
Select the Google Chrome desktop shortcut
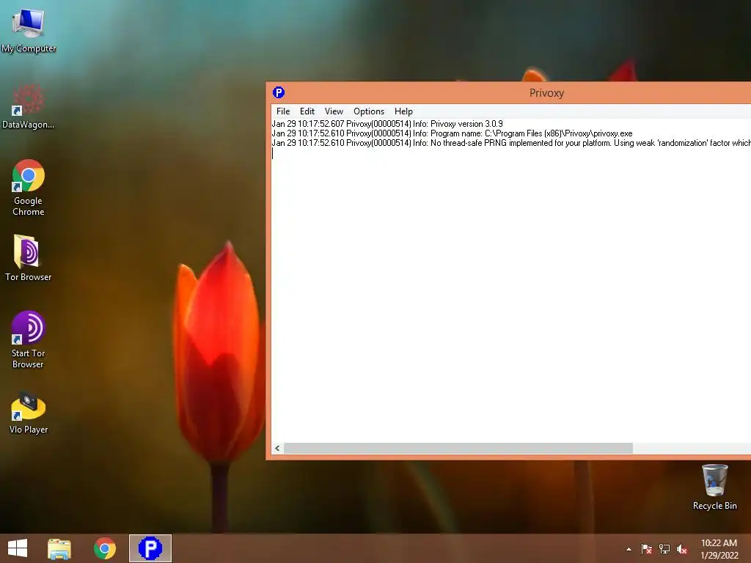tap(29, 188)
